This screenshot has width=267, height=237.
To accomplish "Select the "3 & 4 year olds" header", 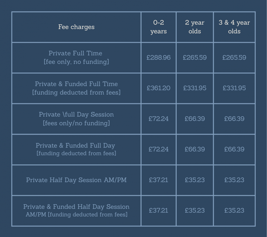I will 234,27.
